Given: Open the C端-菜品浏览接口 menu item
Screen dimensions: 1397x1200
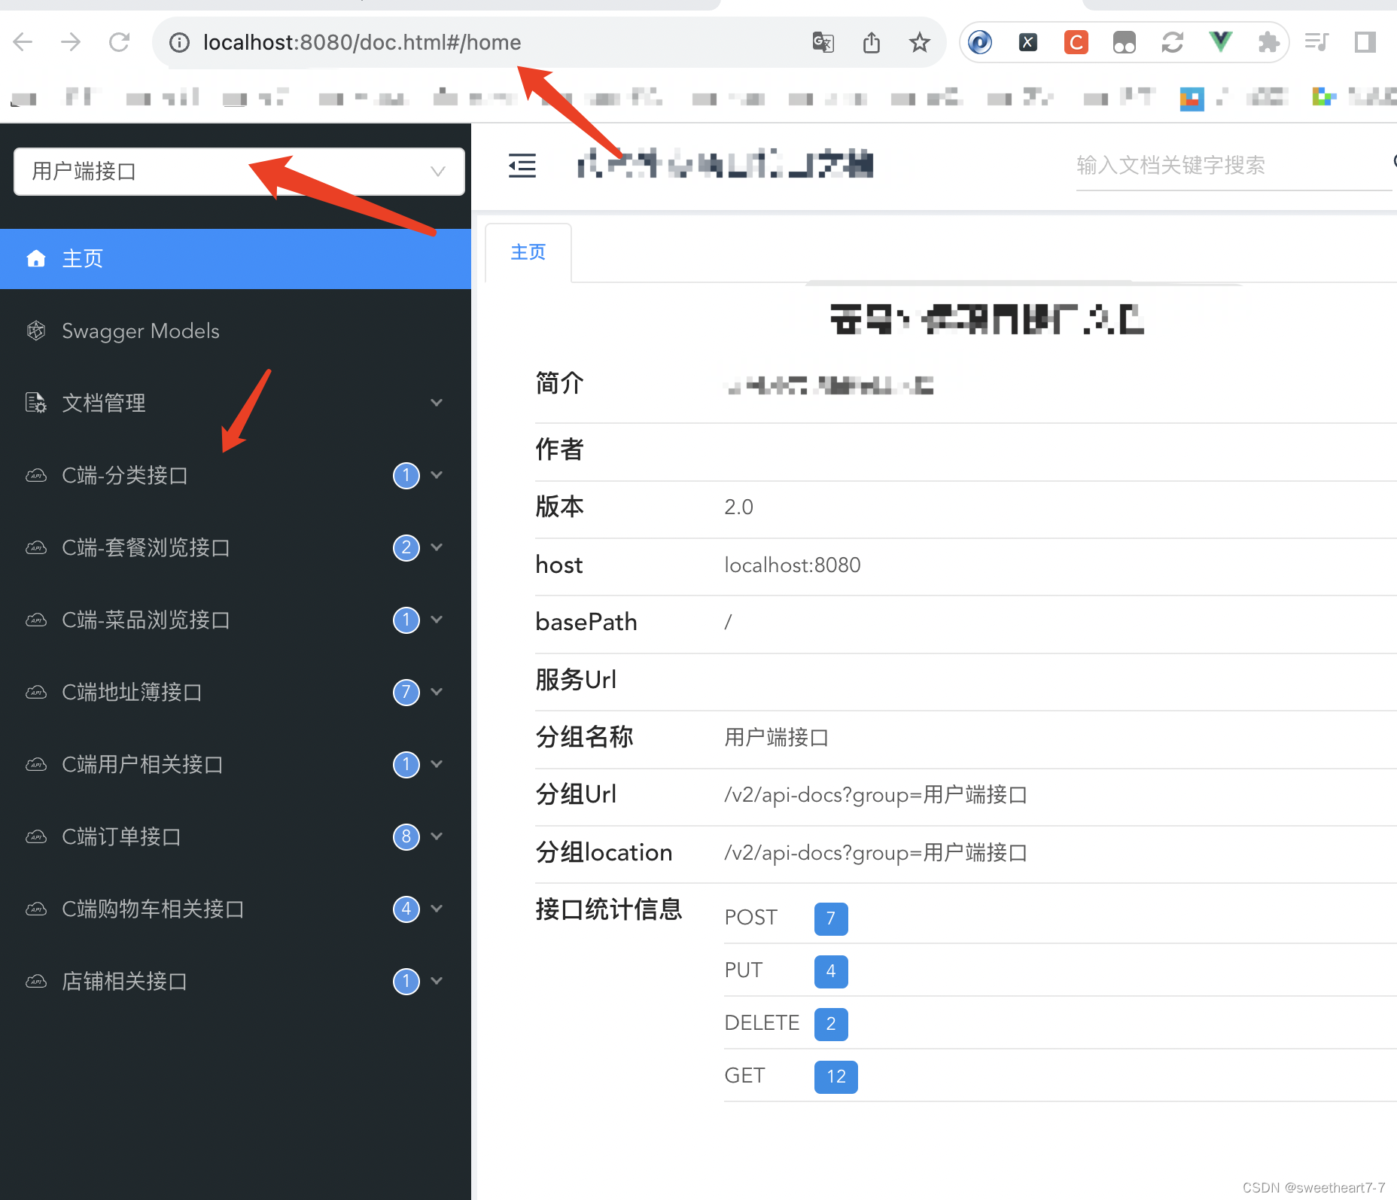Looking at the screenshot, I should point(236,620).
